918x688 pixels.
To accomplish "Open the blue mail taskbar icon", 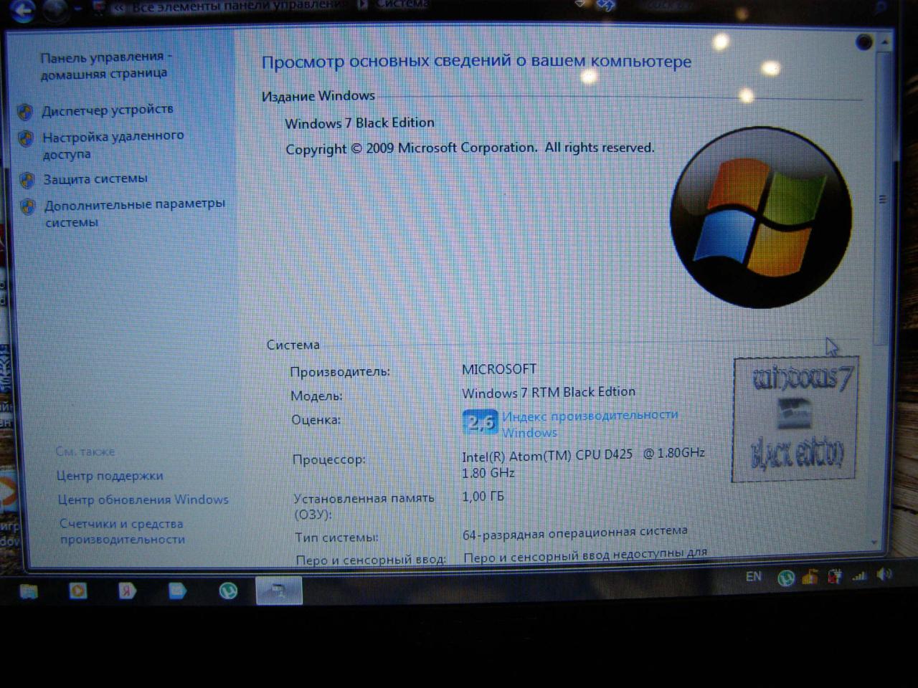I will point(176,591).
